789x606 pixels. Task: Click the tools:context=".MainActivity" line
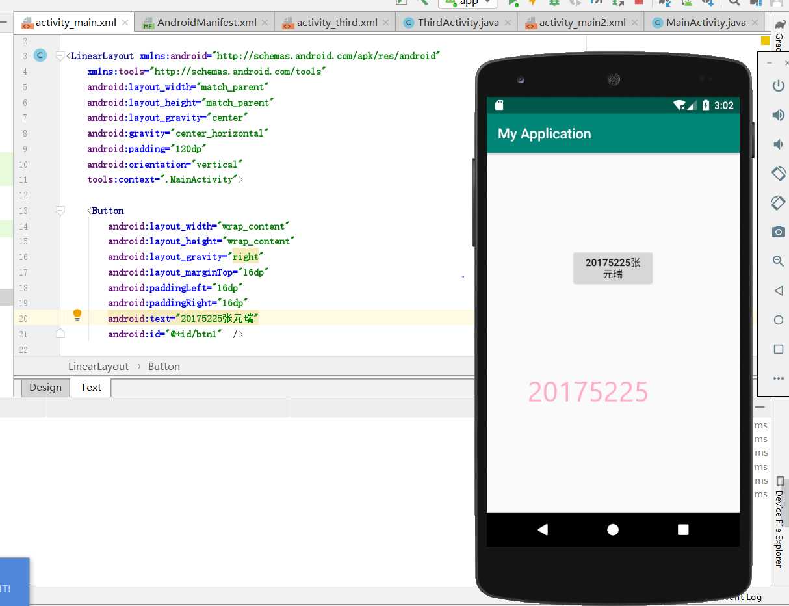[165, 179]
